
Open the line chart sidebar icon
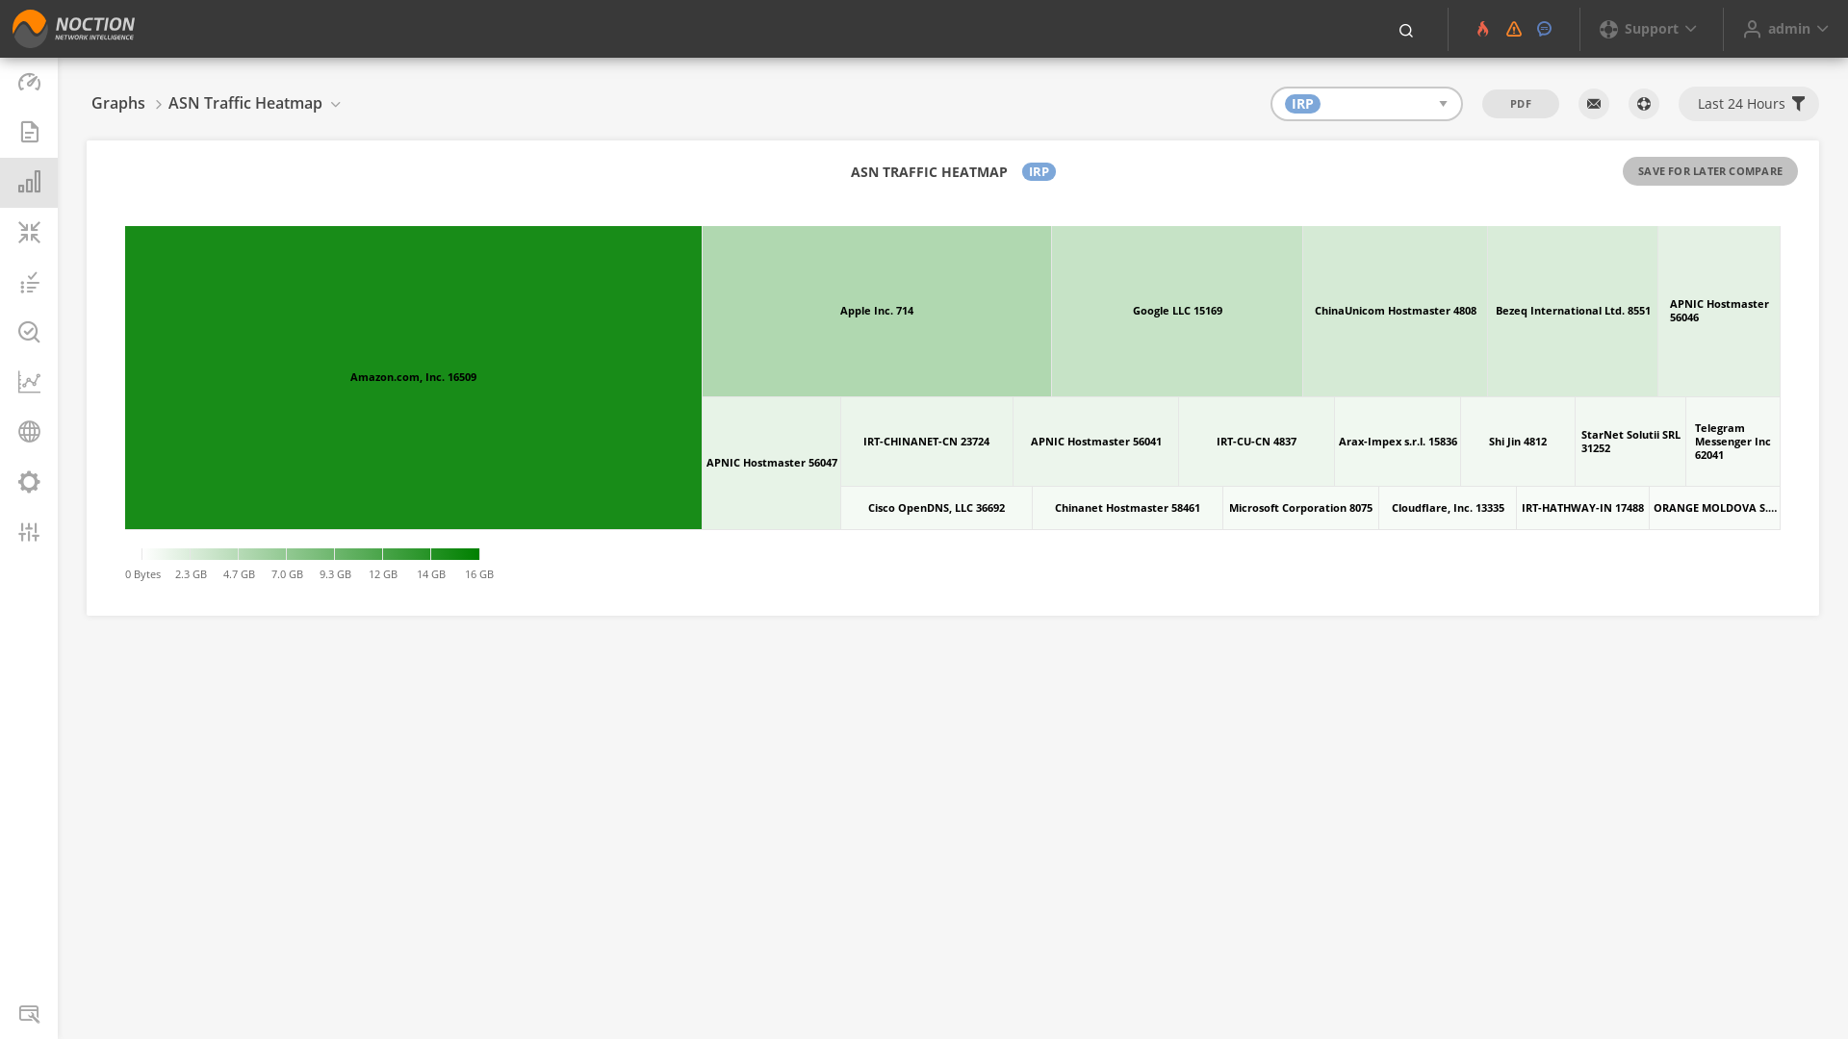point(29,382)
